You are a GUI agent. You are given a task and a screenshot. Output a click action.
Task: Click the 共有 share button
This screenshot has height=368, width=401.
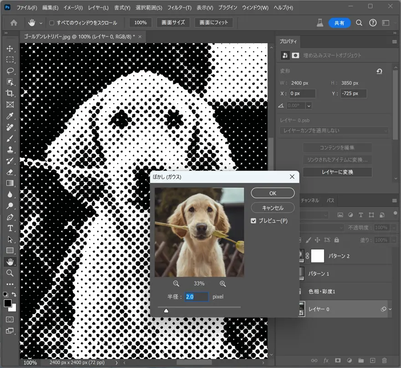(339, 23)
